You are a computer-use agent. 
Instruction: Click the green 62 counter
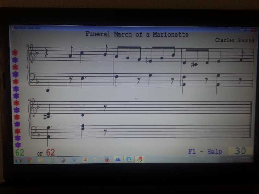click(20, 152)
